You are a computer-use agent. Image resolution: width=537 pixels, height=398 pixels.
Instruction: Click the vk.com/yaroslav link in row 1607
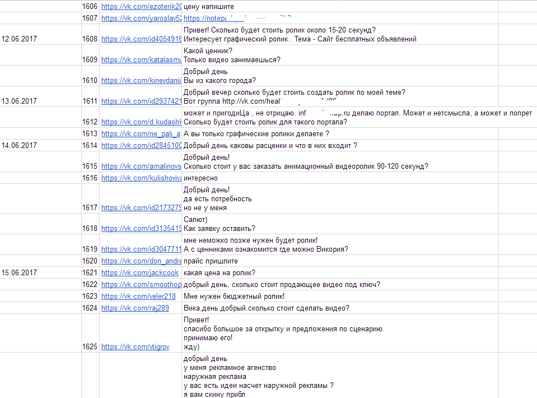141,18
